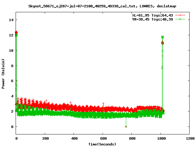This screenshot has height=147, width=196.
Task: Click the x-axis tick label 1000
Action: (161, 138)
